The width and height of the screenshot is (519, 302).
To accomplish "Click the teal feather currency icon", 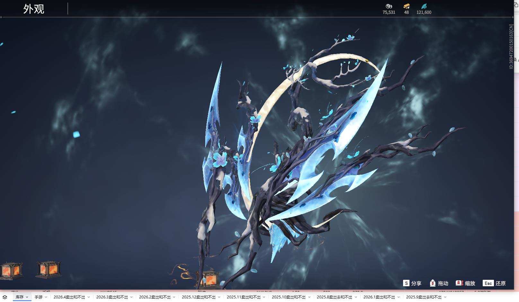I will (x=424, y=6).
